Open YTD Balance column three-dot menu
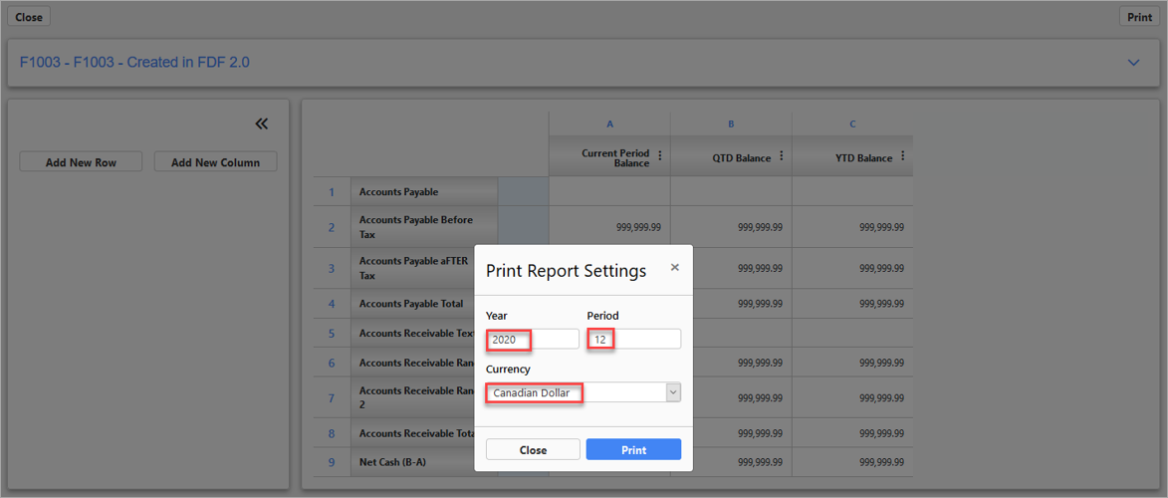1168x498 pixels. 902,156
